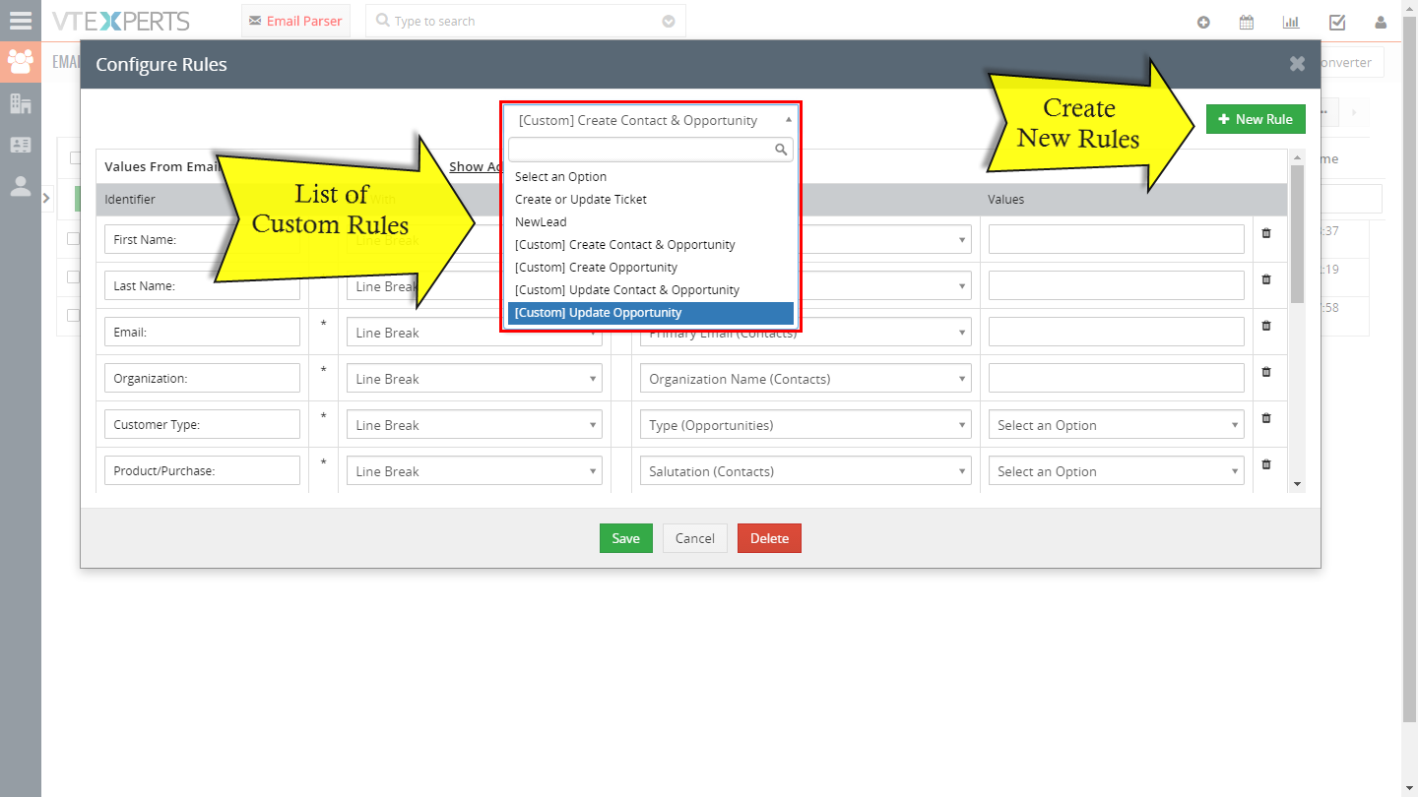Delete the Product/Purchase row
1418x797 pixels.
click(1266, 464)
